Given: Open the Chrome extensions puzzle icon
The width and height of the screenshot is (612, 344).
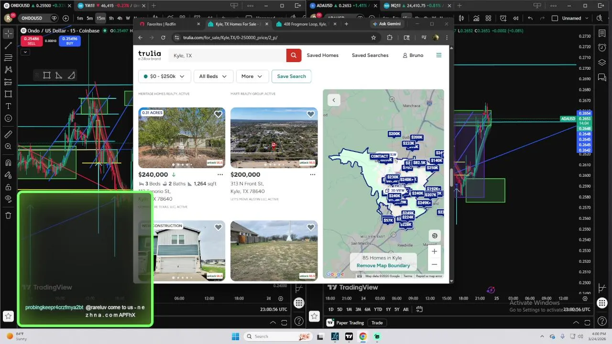Looking at the screenshot, I should click(390, 38).
